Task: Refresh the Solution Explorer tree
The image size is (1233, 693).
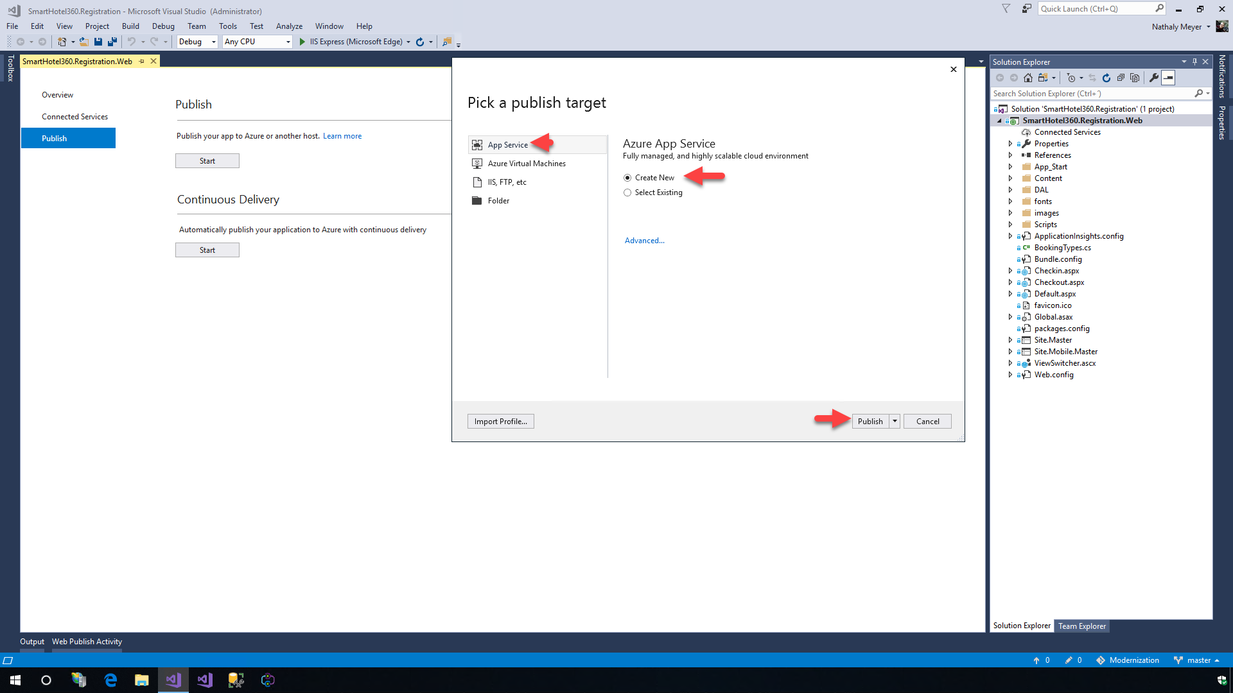Action: click(1106, 78)
